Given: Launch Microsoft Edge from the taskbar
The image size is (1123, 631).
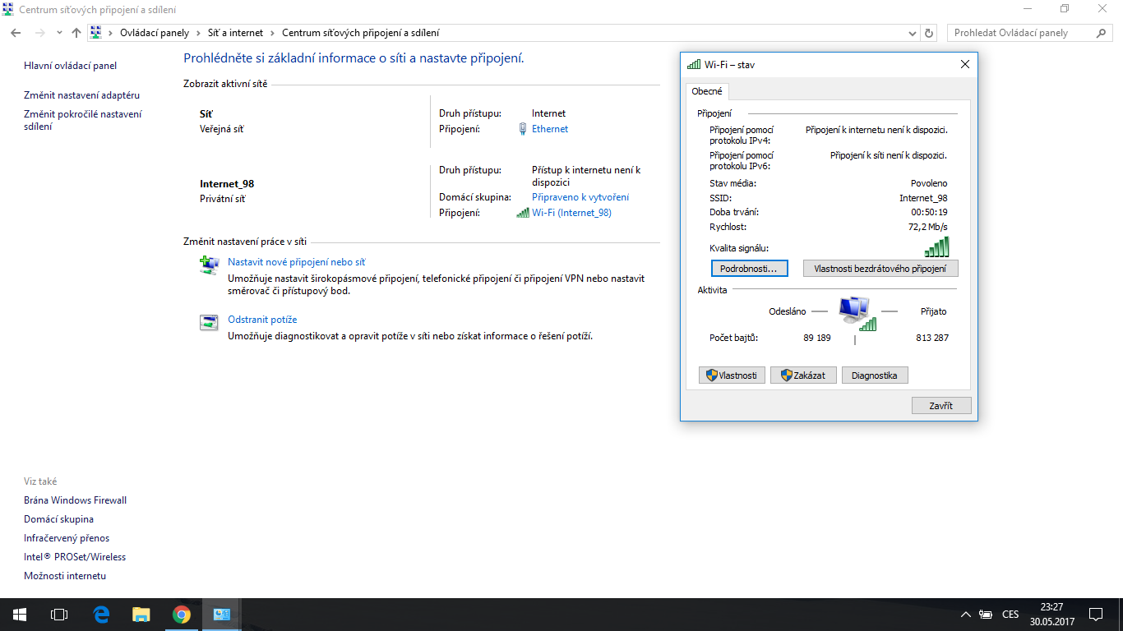Looking at the screenshot, I should [102, 615].
